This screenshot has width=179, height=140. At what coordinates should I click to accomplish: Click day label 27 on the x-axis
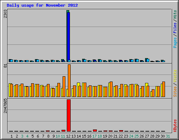(147, 136)
